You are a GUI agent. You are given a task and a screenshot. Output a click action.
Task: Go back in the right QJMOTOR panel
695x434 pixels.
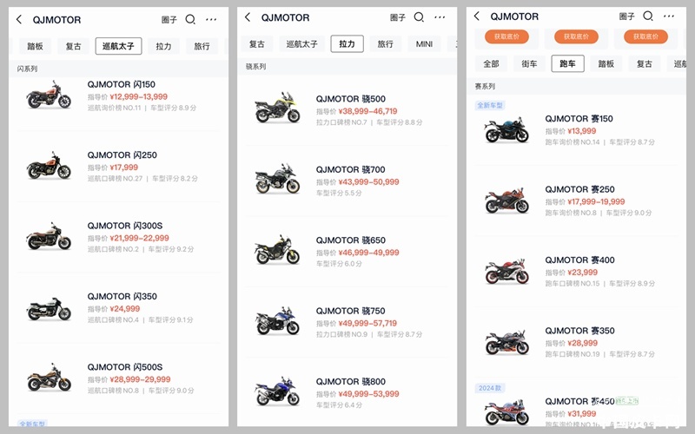[x=476, y=16]
